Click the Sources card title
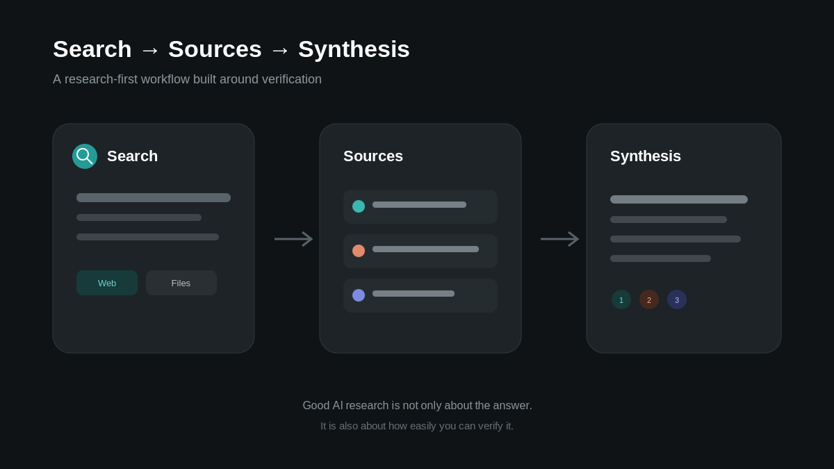The width and height of the screenshot is (834, 469). tap(373, 156)
